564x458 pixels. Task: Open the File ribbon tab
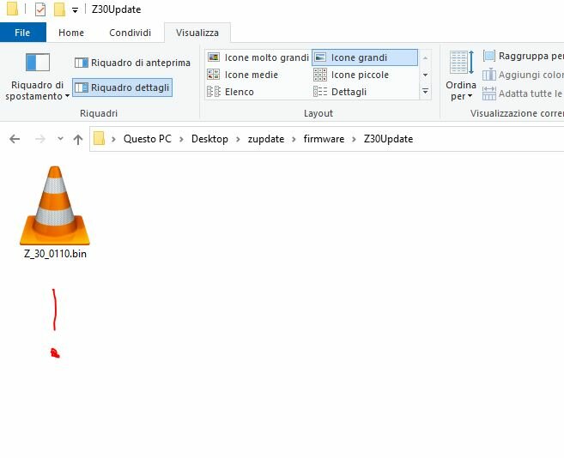22,33
